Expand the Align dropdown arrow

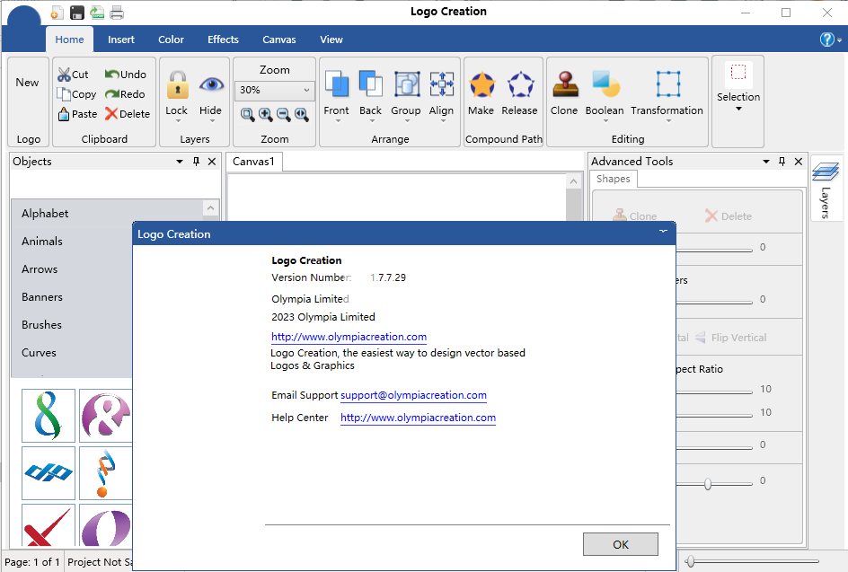click(x=442, y=121)
